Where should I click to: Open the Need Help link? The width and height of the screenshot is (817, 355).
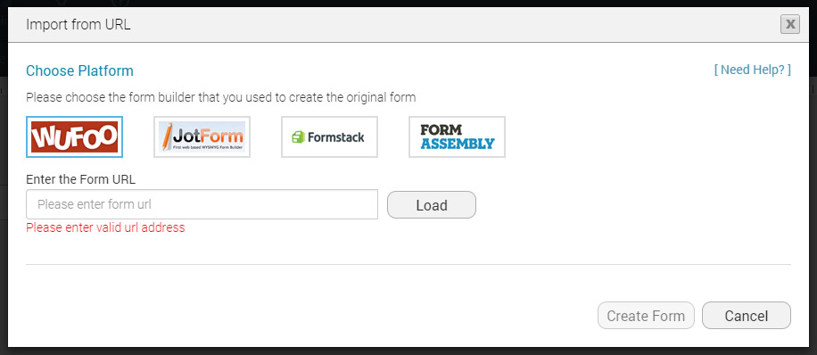tap(753, 70)
